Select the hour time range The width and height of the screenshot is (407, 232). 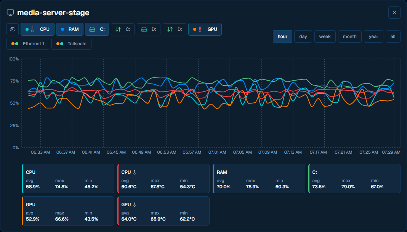pyautogui.click(x=282, y=37)
